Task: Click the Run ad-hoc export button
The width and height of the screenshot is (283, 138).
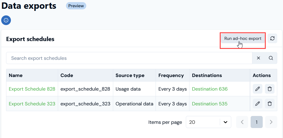Action: (x=243, y=38)
